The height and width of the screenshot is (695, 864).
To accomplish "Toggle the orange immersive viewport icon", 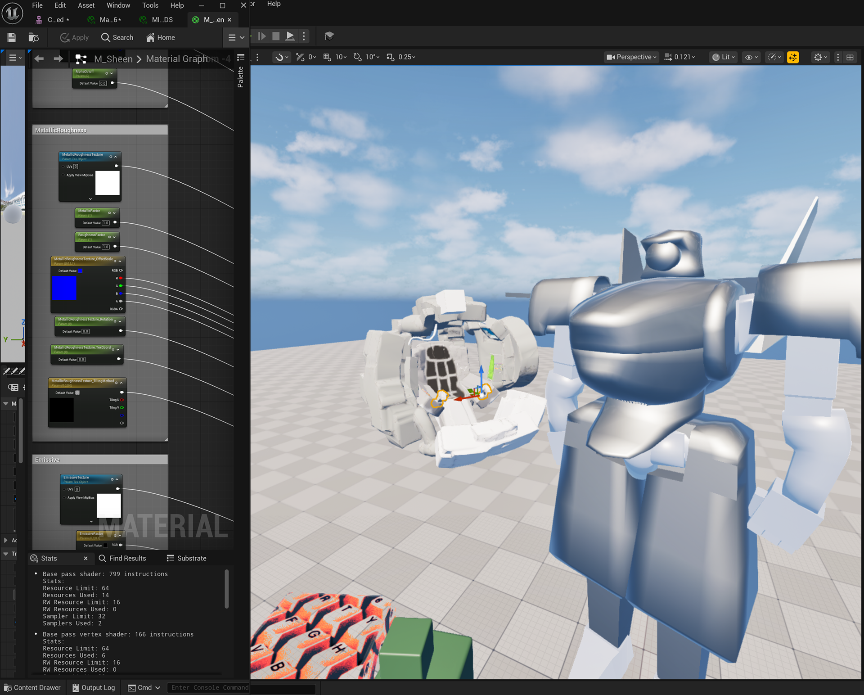I will coord(793,57).
